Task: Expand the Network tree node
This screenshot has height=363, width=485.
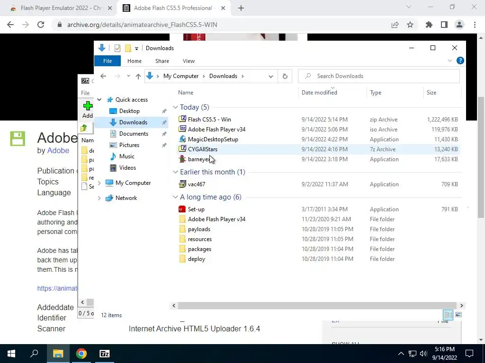Action: pyautogui.click(x=99, y=198)
